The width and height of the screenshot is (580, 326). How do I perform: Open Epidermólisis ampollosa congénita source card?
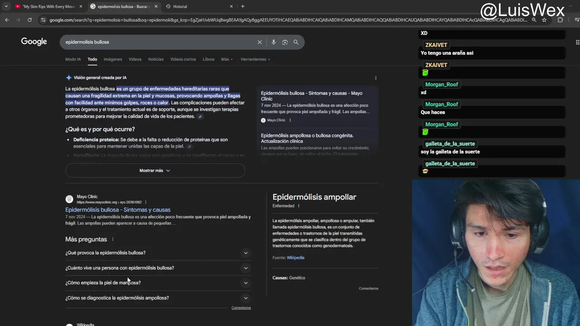(317, 144)
